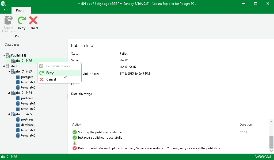Choose Cancel from the context menu
This screenshot has height=160, width=274.
click(x=59, y=79)
